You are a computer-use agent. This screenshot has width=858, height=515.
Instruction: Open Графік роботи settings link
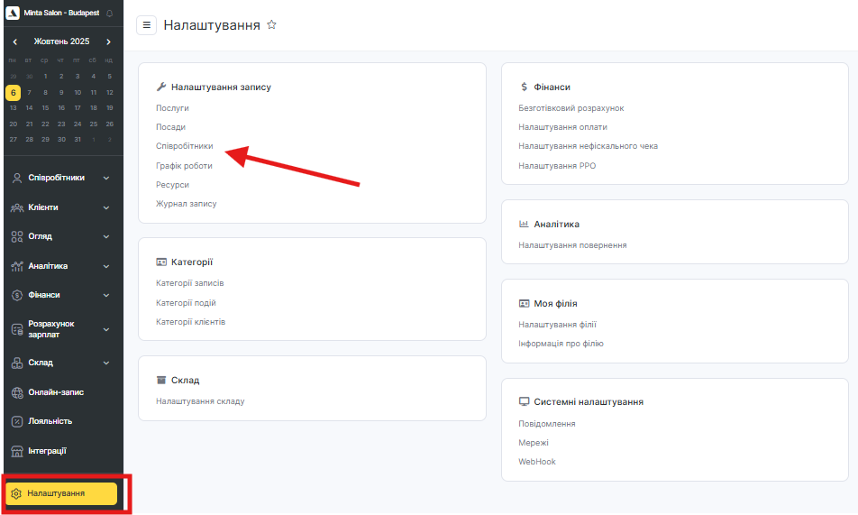click(x=184, y=165)
